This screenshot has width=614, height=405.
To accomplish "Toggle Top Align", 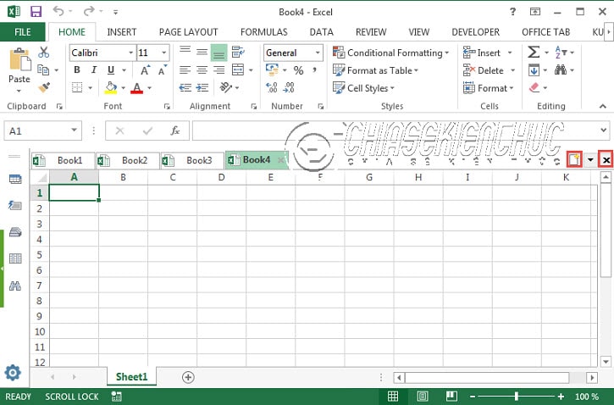I will point(185,52).
